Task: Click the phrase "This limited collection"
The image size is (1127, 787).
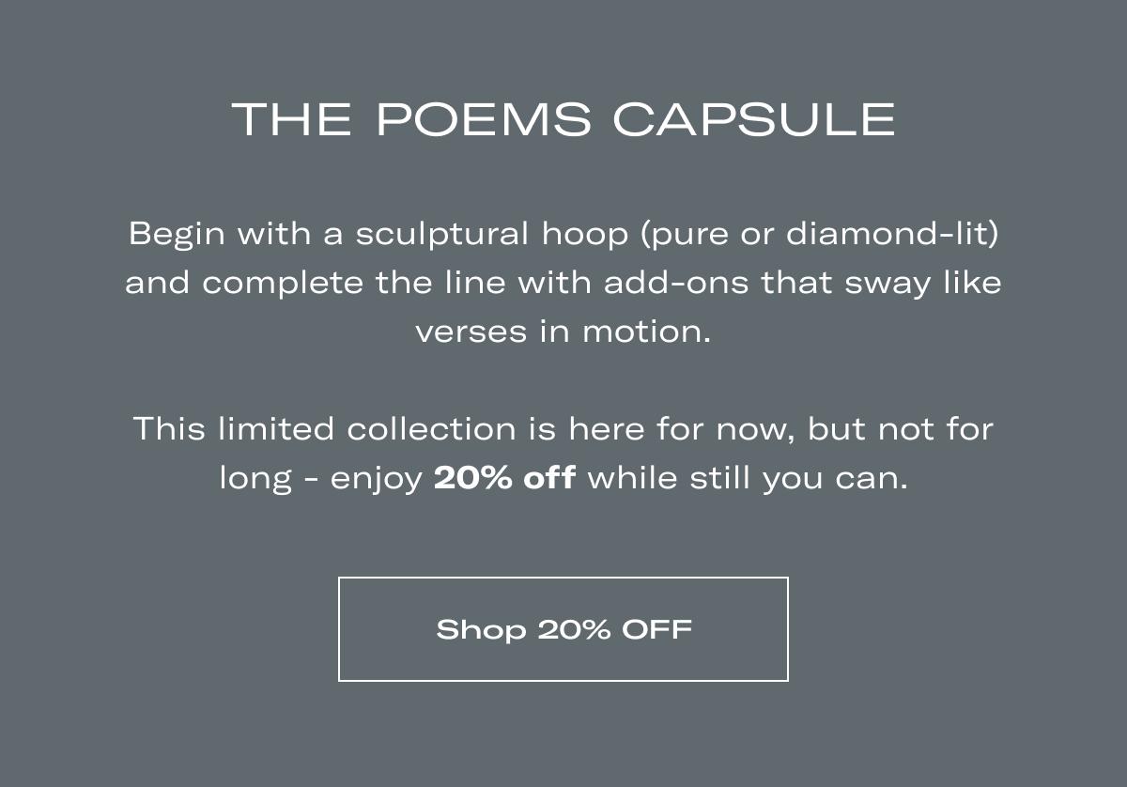Action: (x=325, y=429)
